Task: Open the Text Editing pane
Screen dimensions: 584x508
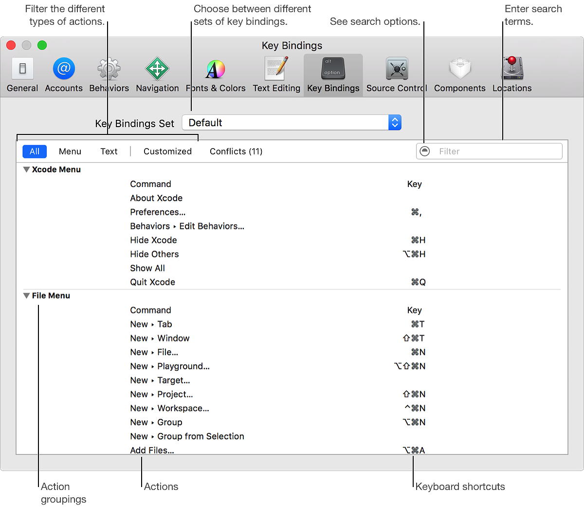Action: (276, 75)
